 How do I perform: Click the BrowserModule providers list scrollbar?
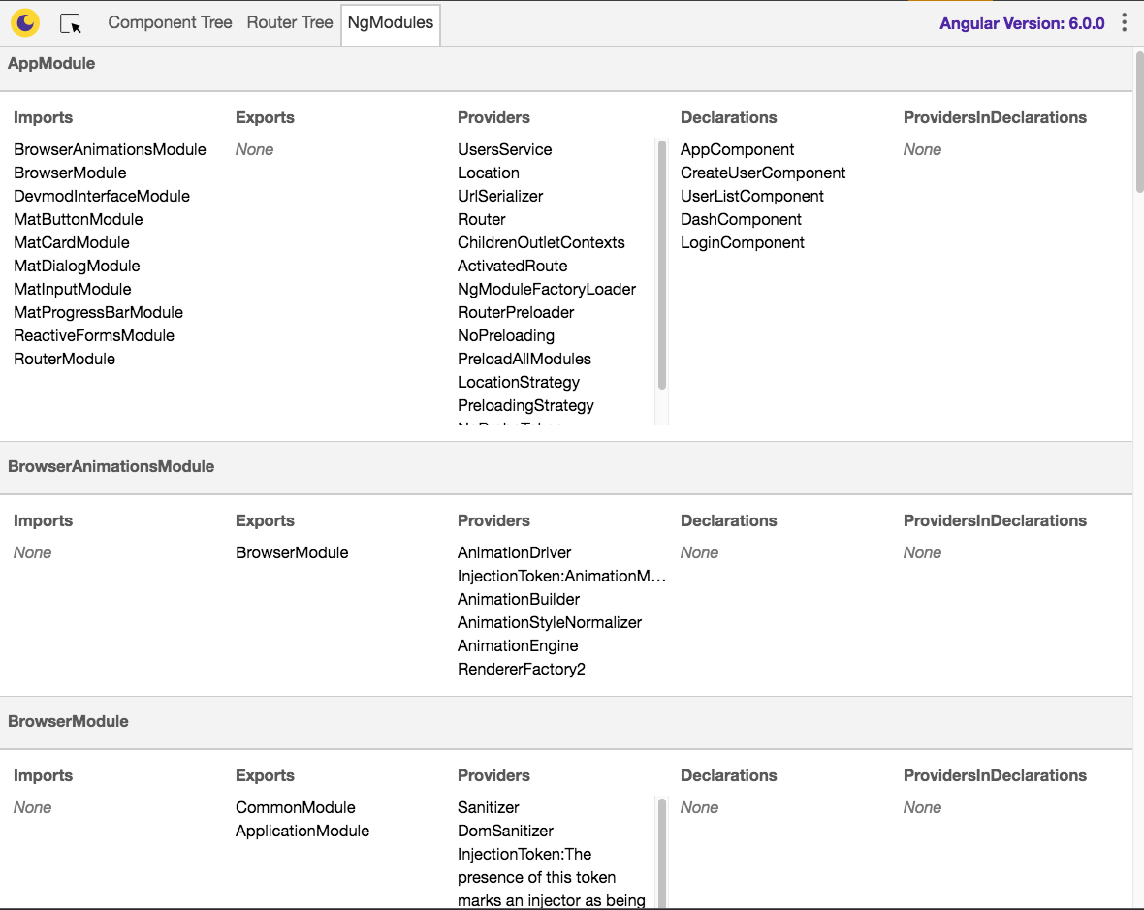[662, 853]
